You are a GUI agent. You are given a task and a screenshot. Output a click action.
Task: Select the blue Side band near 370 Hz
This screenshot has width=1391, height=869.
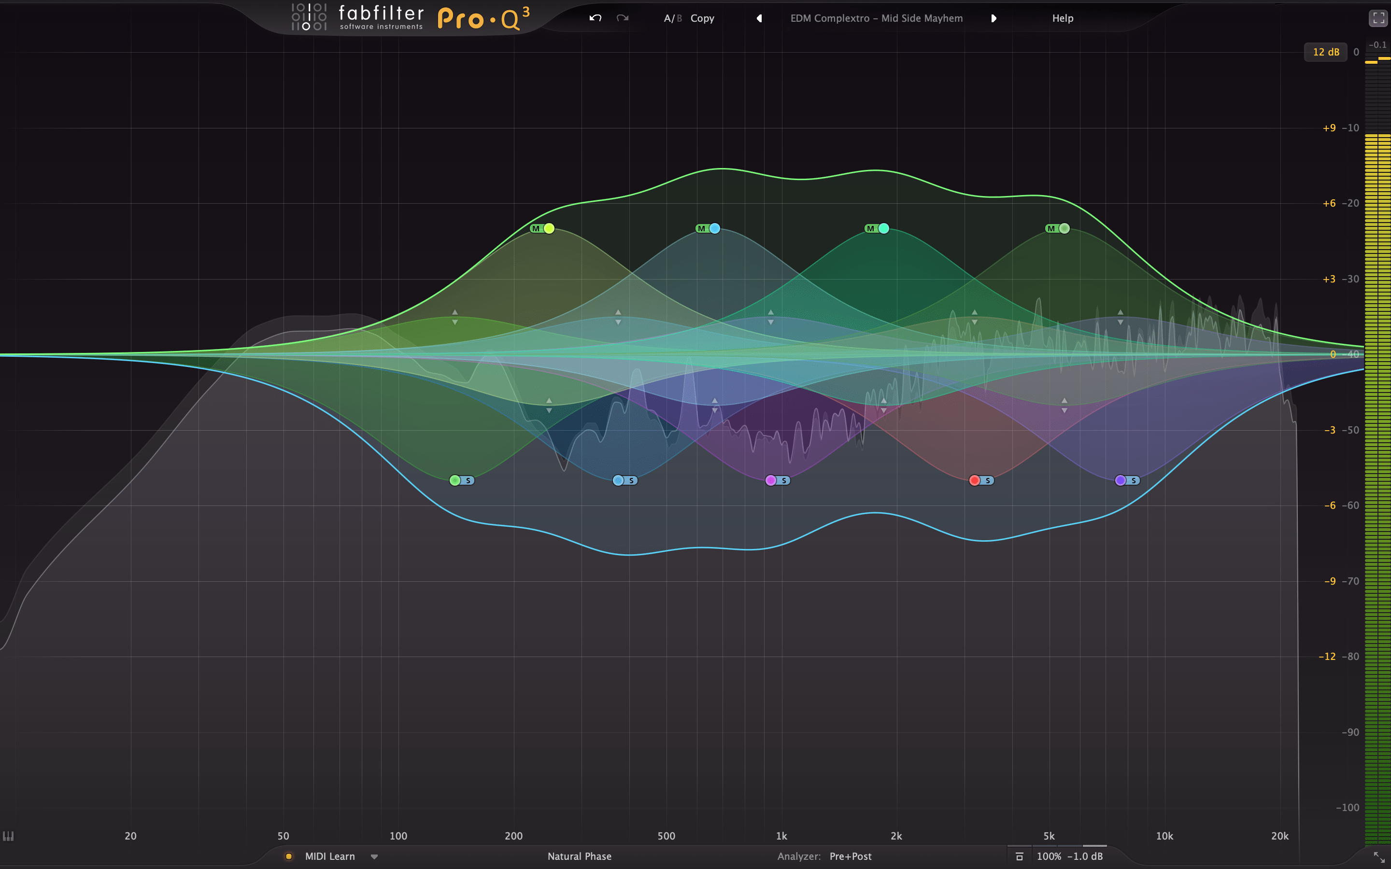pos(618,480)
